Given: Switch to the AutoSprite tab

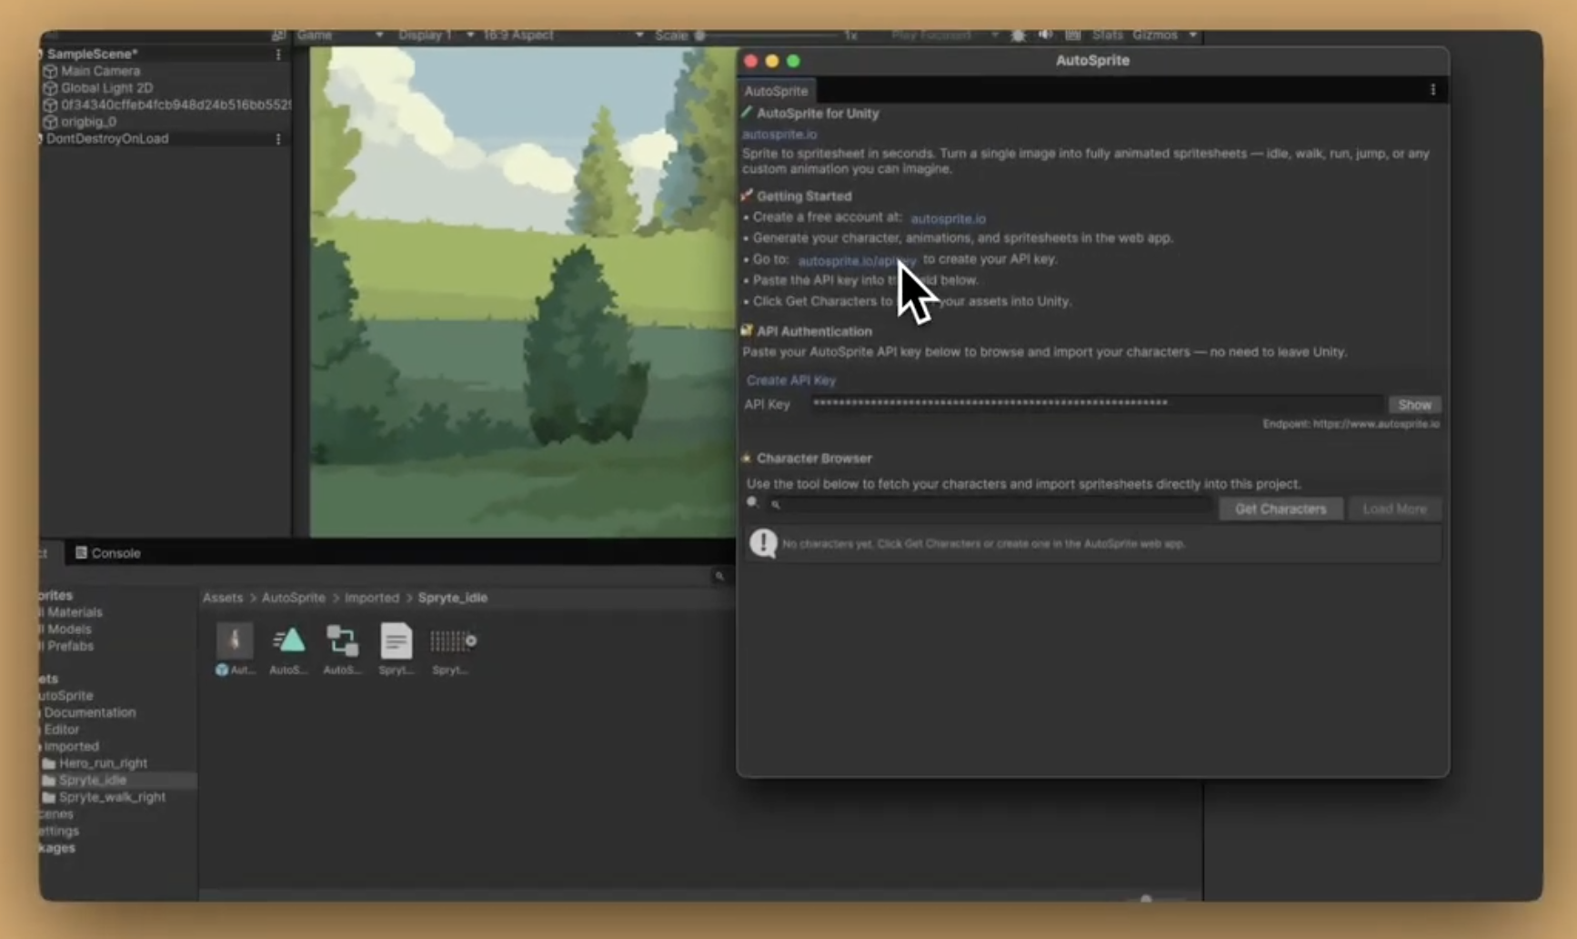Looking at the screenshot, I should (776, 90).
